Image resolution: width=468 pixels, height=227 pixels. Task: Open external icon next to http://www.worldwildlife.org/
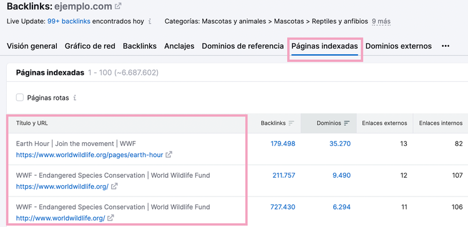[x=110, y=218]
